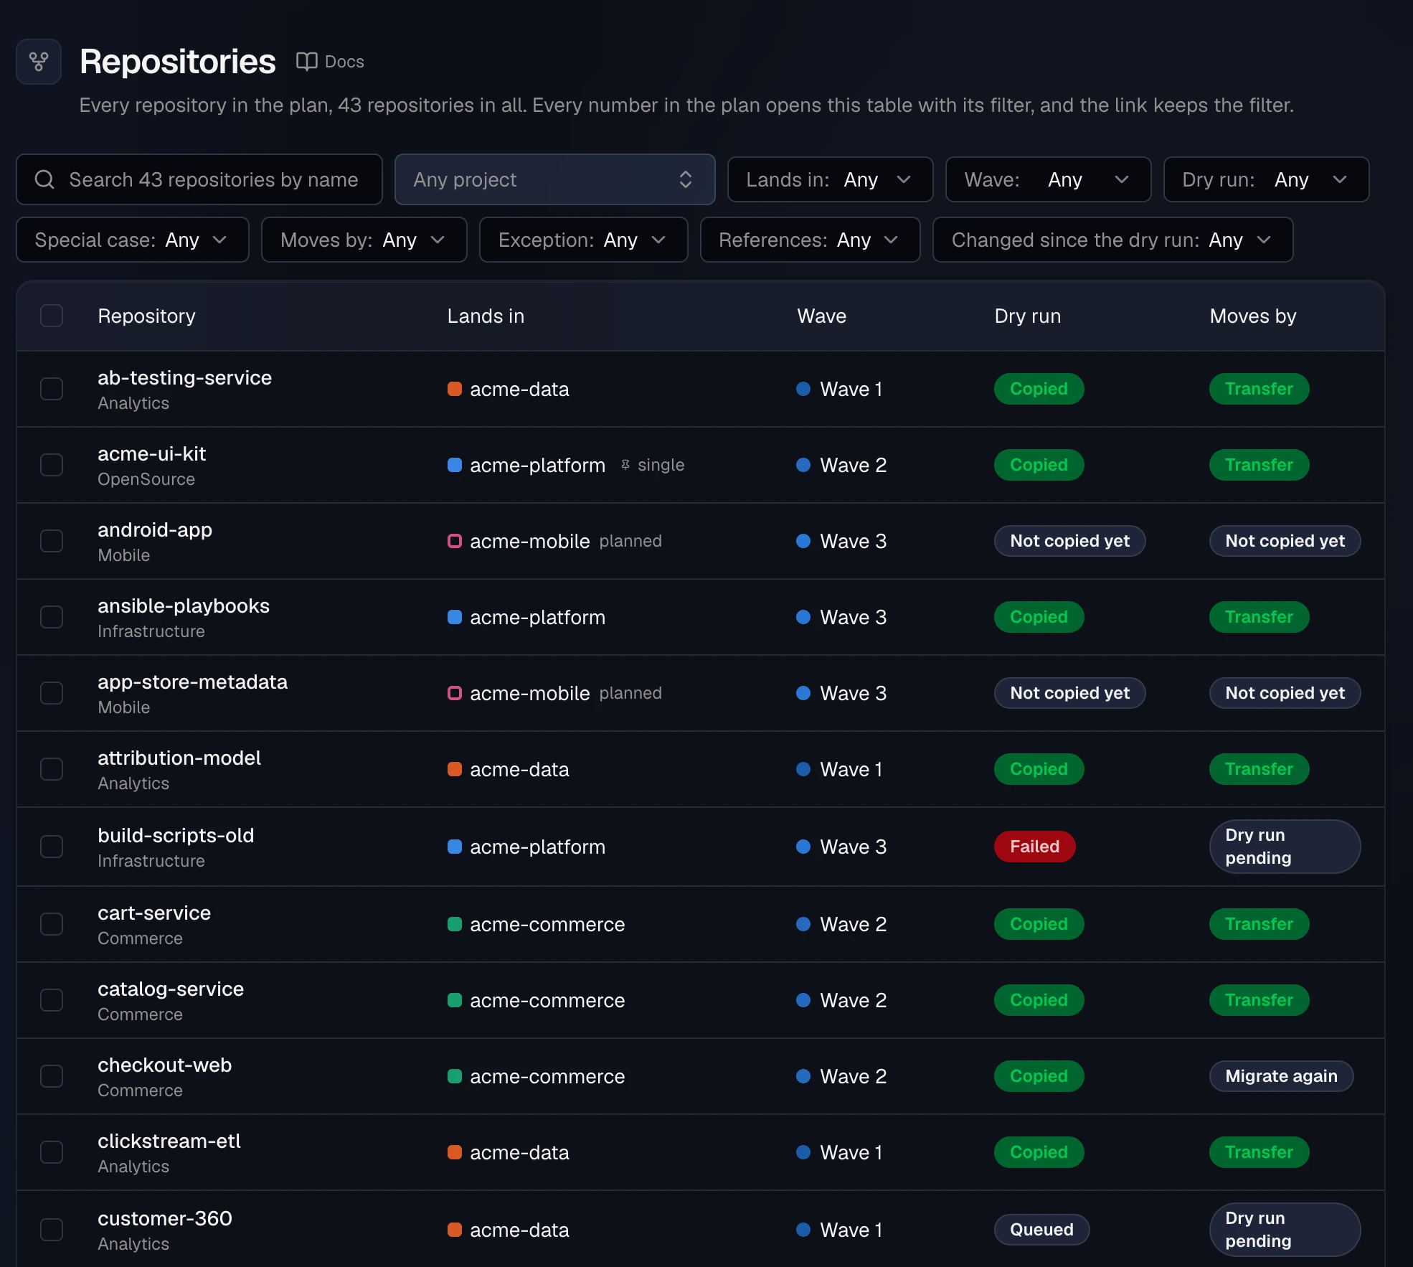This screenshot has width=1413, height=1267.
Task: Click the Wave 3 dot for ansible-playbooks
Action: pyautogui.click(x=803, y=617)
